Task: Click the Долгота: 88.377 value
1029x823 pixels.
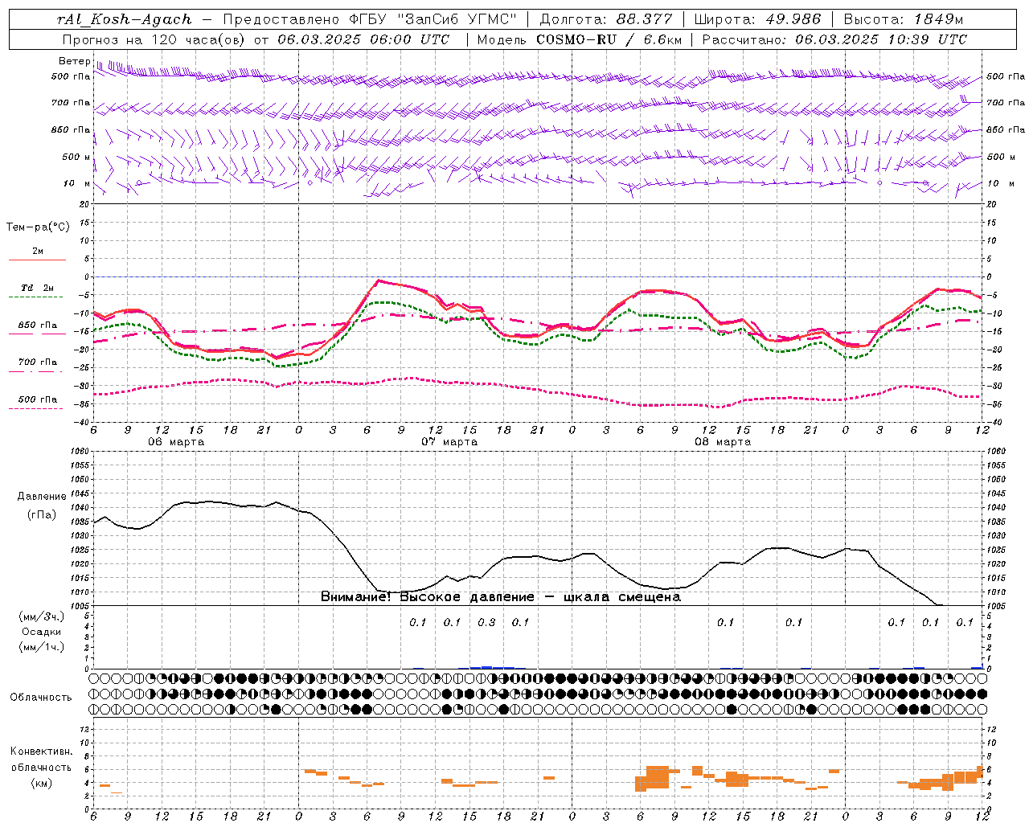Action: coord(606,19)
